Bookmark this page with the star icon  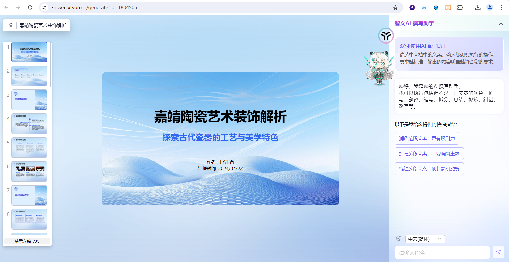click(x=395, y=7)
